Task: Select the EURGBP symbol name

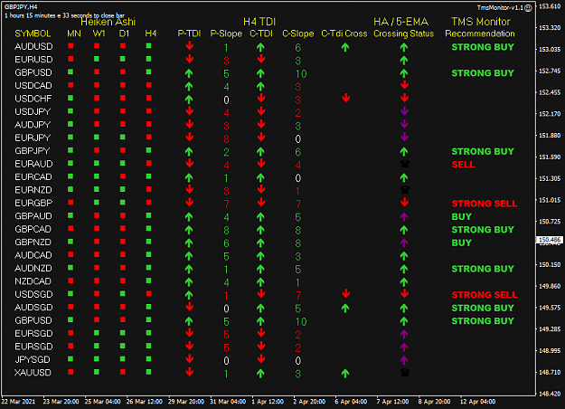Action: 33,203
